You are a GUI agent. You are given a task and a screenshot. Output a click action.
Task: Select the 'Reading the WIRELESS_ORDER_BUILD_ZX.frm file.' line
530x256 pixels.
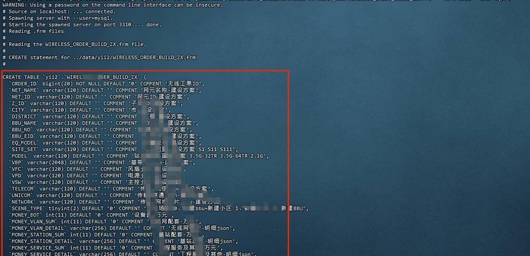pyautogui.click(x=74, y=44)
